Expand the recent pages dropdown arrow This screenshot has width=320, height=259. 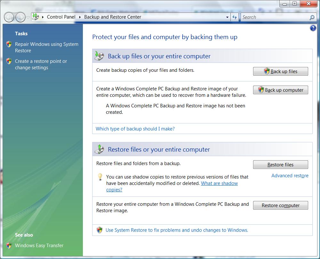[x=28, y=17]
